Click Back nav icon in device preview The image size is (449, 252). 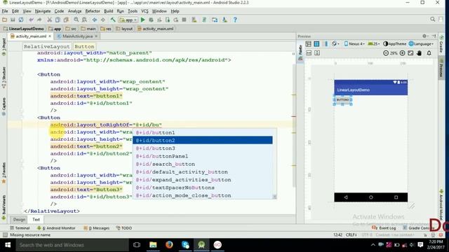[x=346, y=197]
